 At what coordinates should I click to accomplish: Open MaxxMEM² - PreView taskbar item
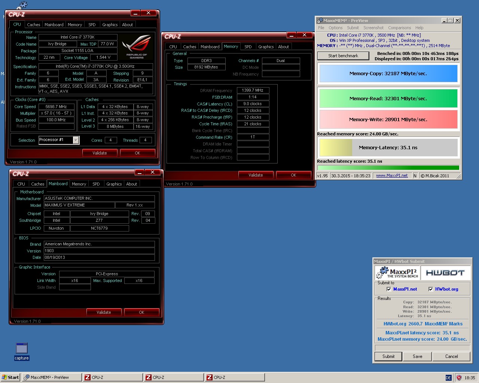(x=52, y=377)
